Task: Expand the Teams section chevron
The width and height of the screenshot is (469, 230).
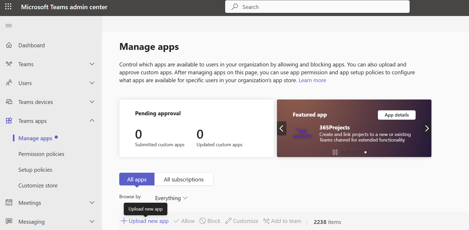Action: click(x=92, y=64)
